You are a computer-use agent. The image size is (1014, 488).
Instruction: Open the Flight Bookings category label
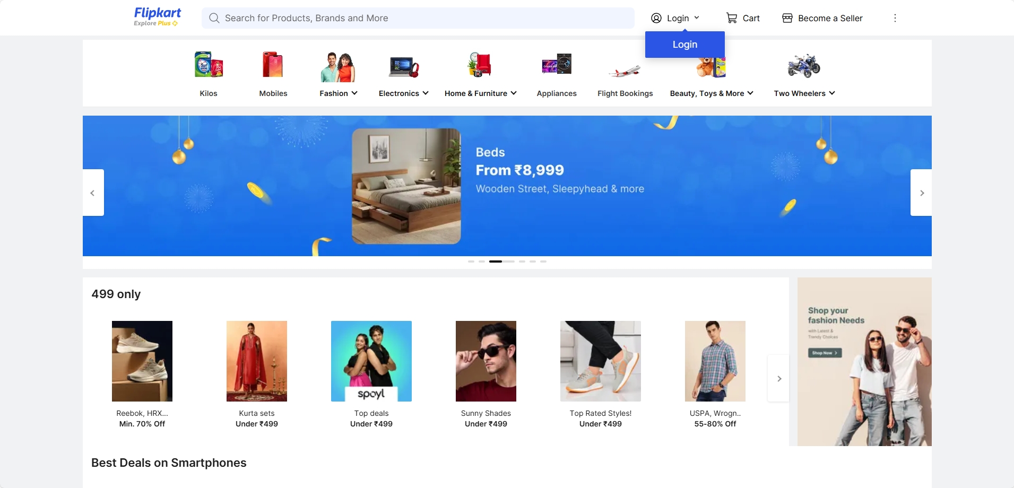[x=625, y=93]
